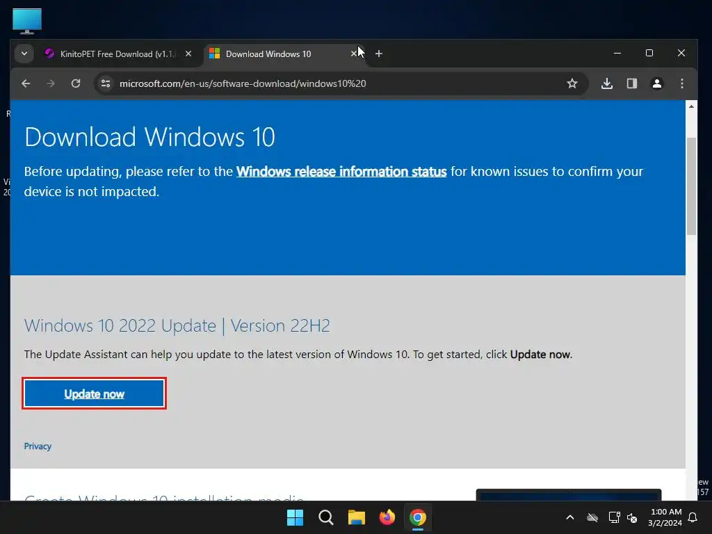The image size is (712, 534).
Task: Reload the current page
Action: click(x=76, y=83)
